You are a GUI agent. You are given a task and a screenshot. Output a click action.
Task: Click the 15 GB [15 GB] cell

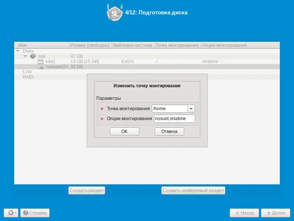[85, 62]
